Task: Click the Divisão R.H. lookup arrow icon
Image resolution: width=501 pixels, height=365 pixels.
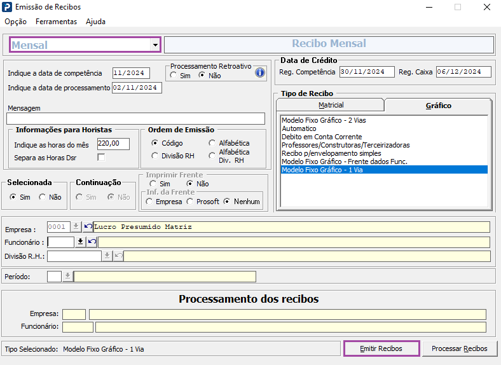Action: [x=107, y=256]
